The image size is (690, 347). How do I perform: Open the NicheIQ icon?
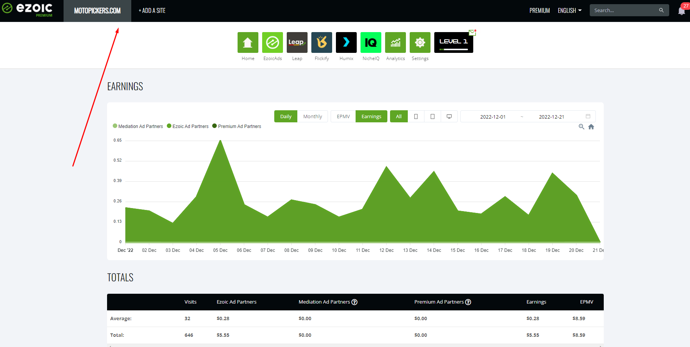pyautogui.click(x=371, y=42)
